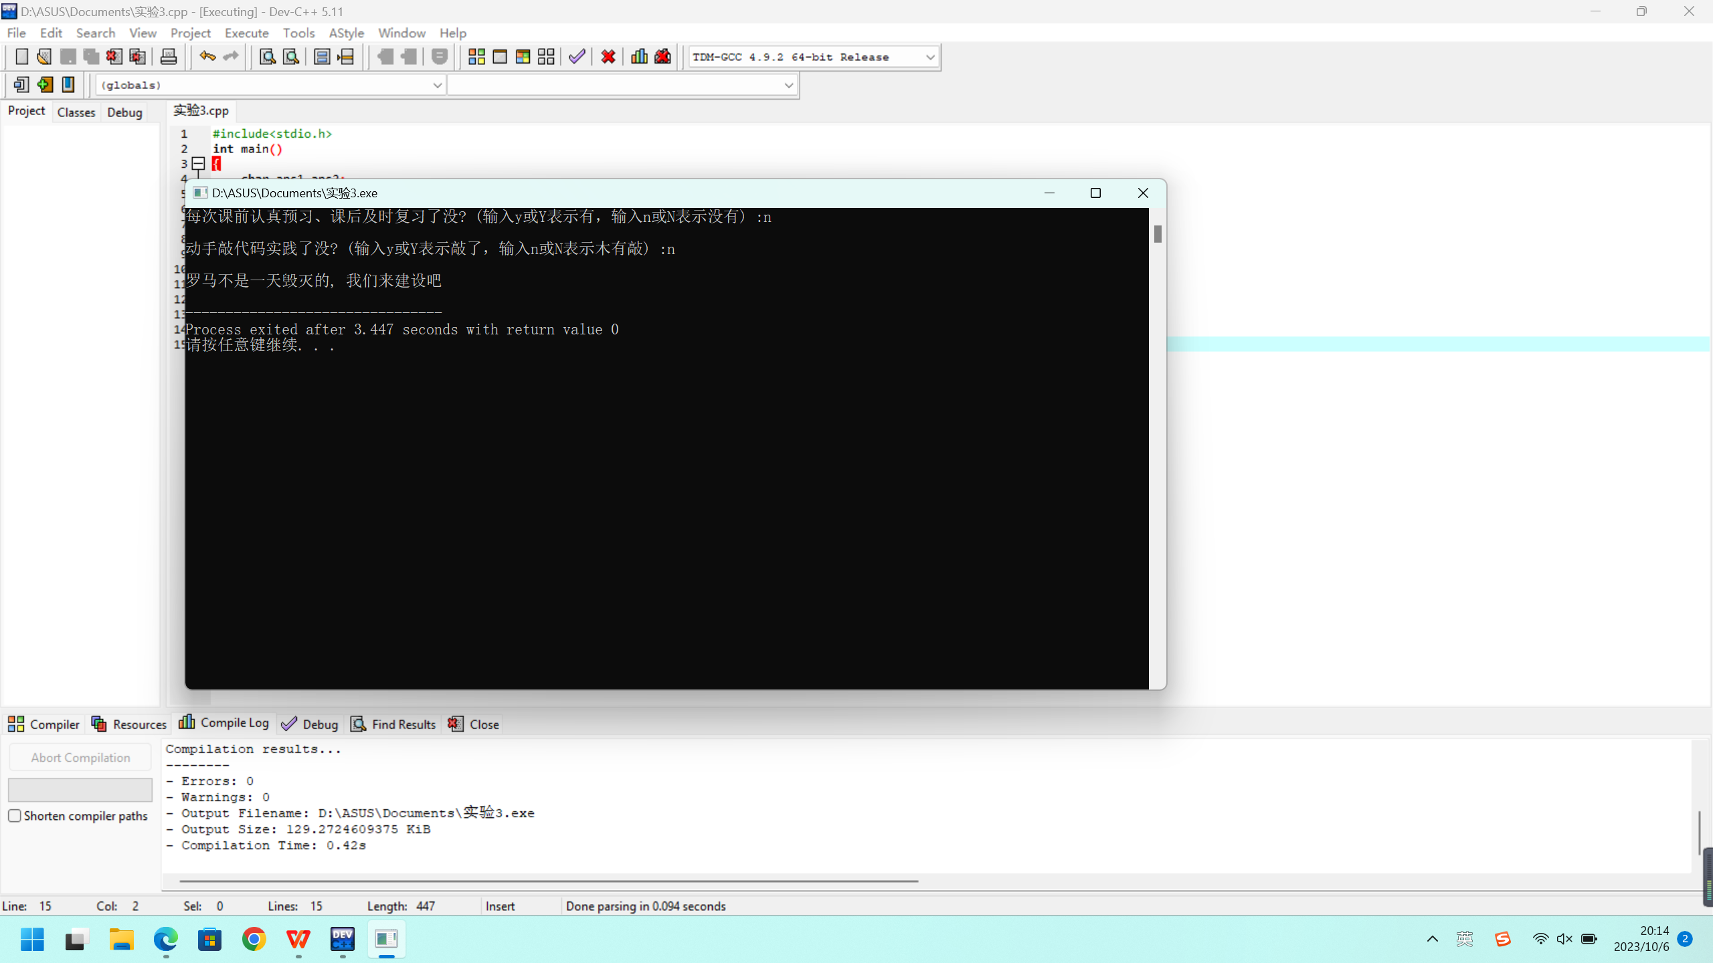Click the Debug checkmark toolbar icon
The width and height of the screenshot is (1713, 963).
(x=577, y=57)
